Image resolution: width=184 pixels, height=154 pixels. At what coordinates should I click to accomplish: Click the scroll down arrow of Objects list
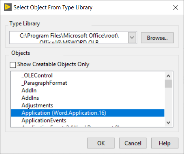coord(168,123)
